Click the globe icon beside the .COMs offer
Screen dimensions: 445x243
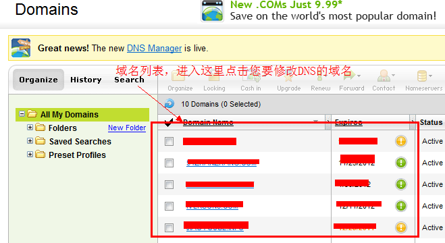point(212,11)
